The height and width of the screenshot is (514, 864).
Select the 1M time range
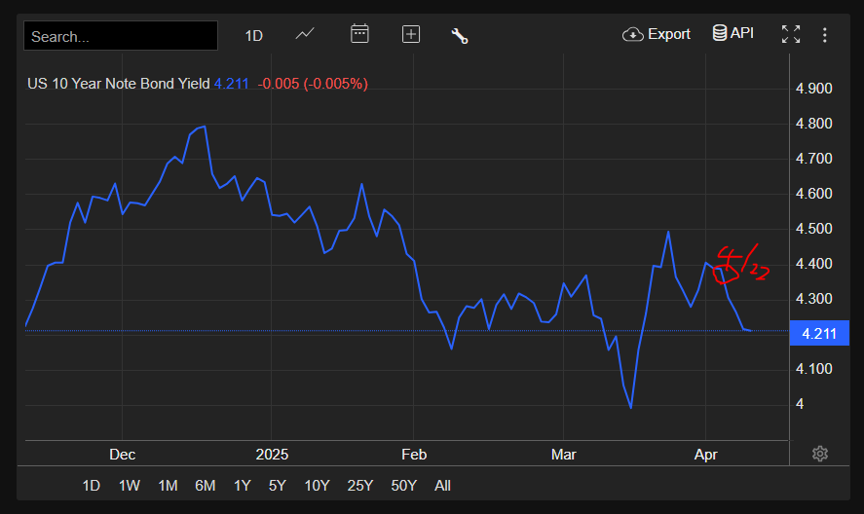168,486
